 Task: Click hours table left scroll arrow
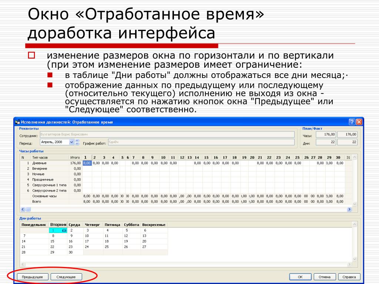(23, 209)
